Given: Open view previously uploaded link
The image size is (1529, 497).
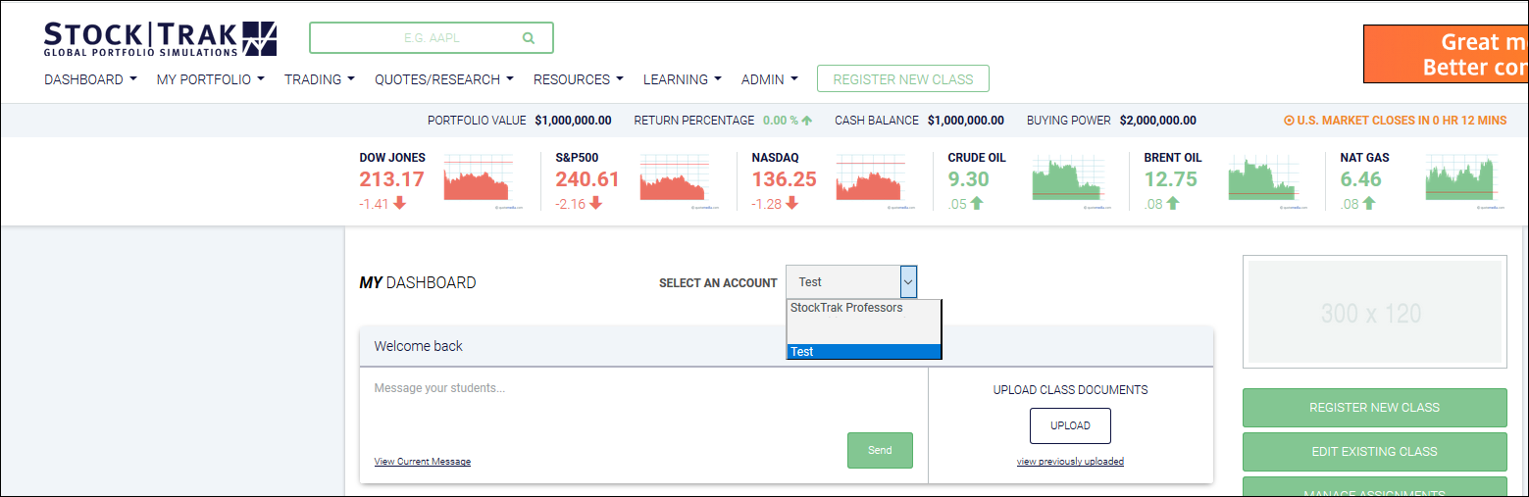Looking at the screenshot, I should click(x=1070, y=462).
